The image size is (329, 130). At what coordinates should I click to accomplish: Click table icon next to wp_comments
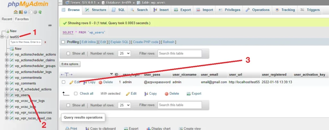pos(12,83)
